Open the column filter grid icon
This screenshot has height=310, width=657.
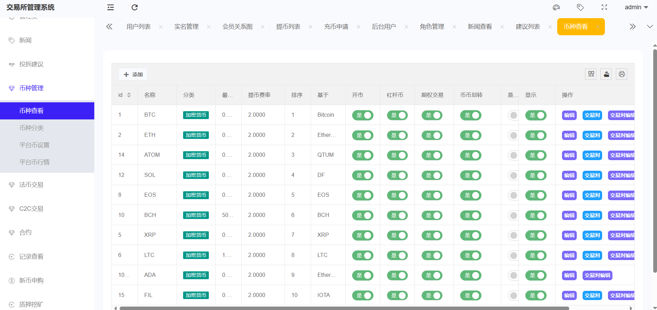[591, 74]
